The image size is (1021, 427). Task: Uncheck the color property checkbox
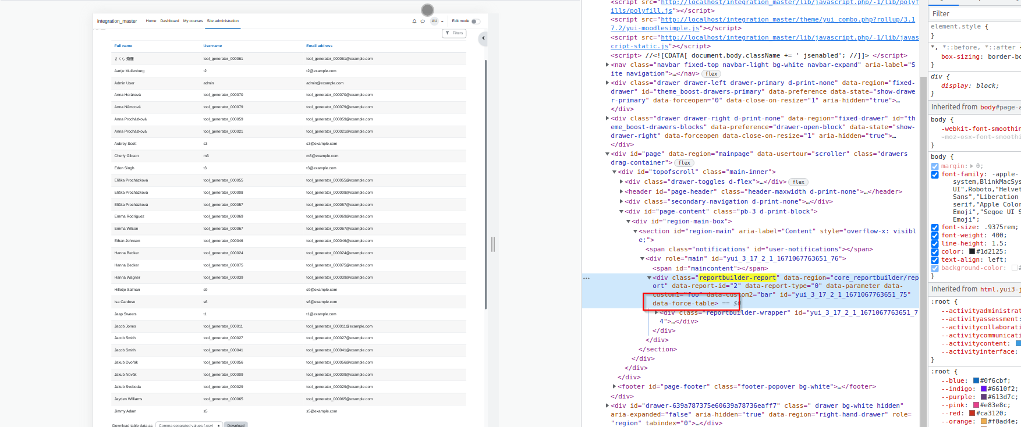[935, 252]
